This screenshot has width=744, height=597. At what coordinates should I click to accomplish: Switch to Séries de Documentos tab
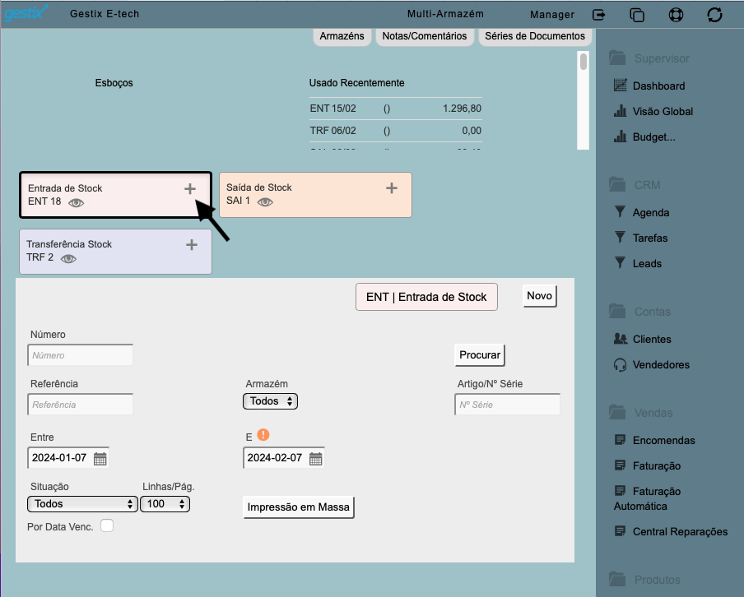[535, 36]
